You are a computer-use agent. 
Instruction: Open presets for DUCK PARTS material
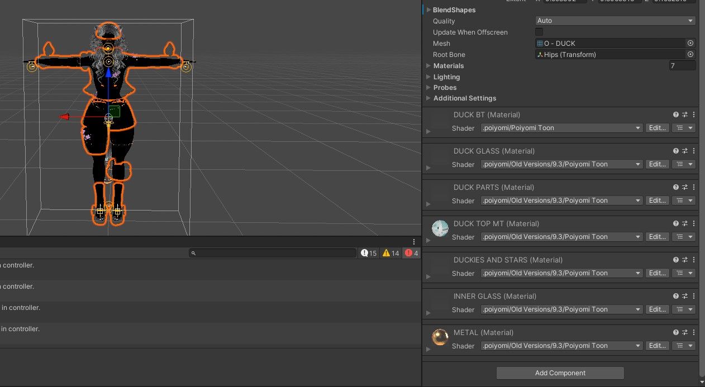click(685, 187)
